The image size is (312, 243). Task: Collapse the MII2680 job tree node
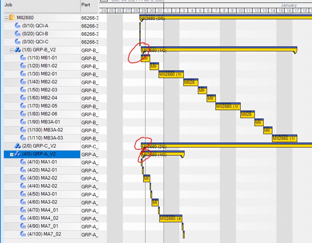(6, 18)
